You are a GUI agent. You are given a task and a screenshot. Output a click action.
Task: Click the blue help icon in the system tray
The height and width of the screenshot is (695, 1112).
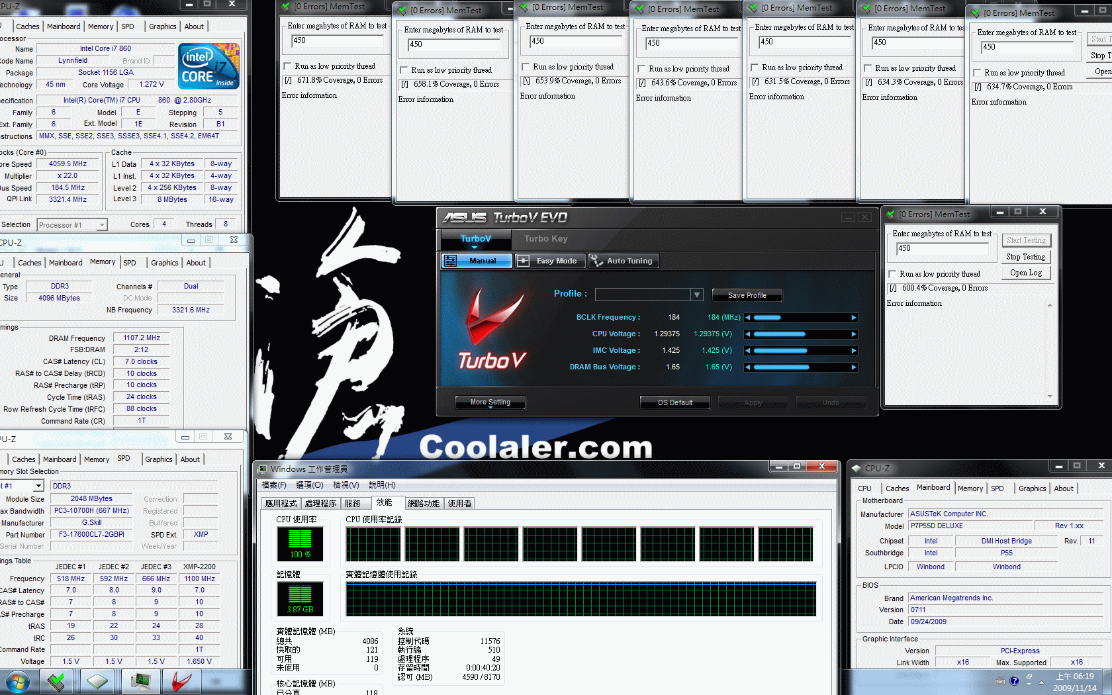[1015, 681]
